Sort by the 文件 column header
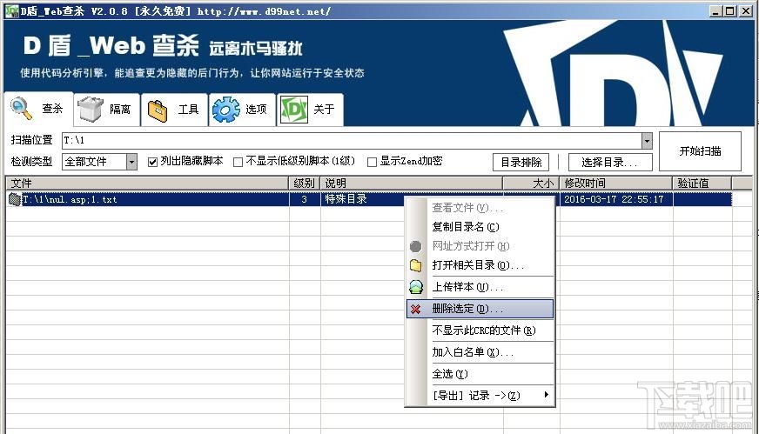759x434 pixels. (147, 184)
